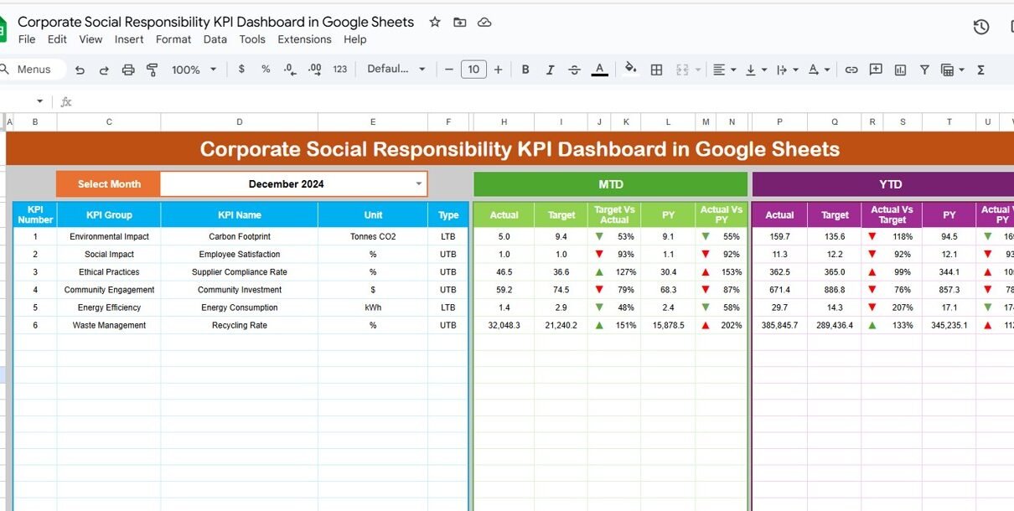Viewport: 1014px width, 511px height.
Task: Increase decimal places icon
Action: 313,70
